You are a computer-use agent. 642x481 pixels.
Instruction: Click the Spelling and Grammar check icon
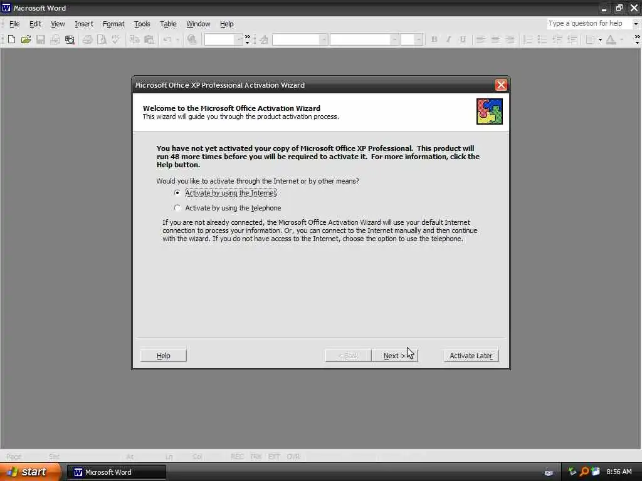(116, 39)
